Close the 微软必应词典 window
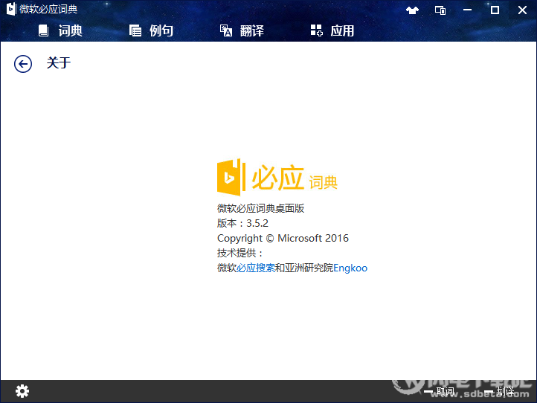This screenshot has width=537, height=403. click(522, 10)
